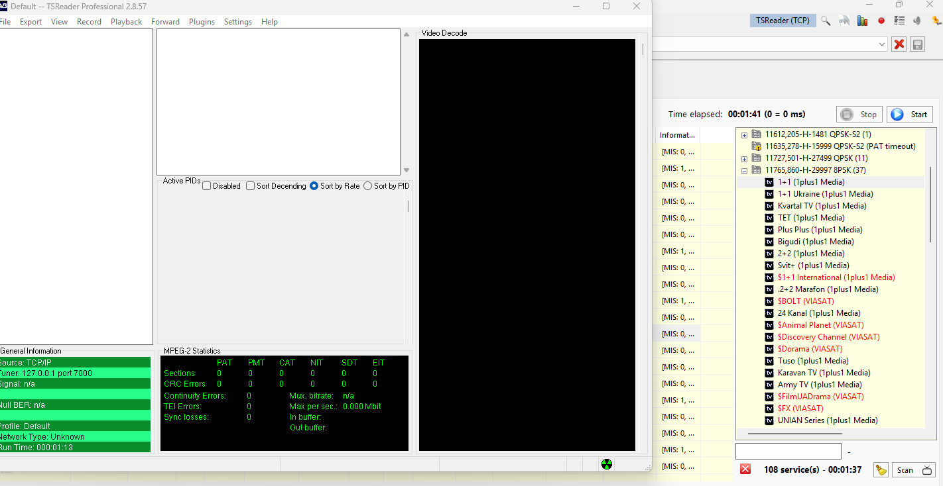Select the $1+1 International (1plus1 Media) entry
This screenshot has width=943, height=486.
pos(836,277)
